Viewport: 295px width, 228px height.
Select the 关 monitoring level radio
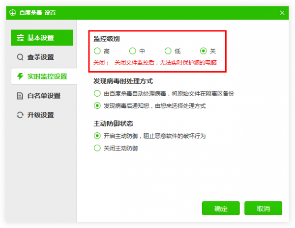point(204,51)
